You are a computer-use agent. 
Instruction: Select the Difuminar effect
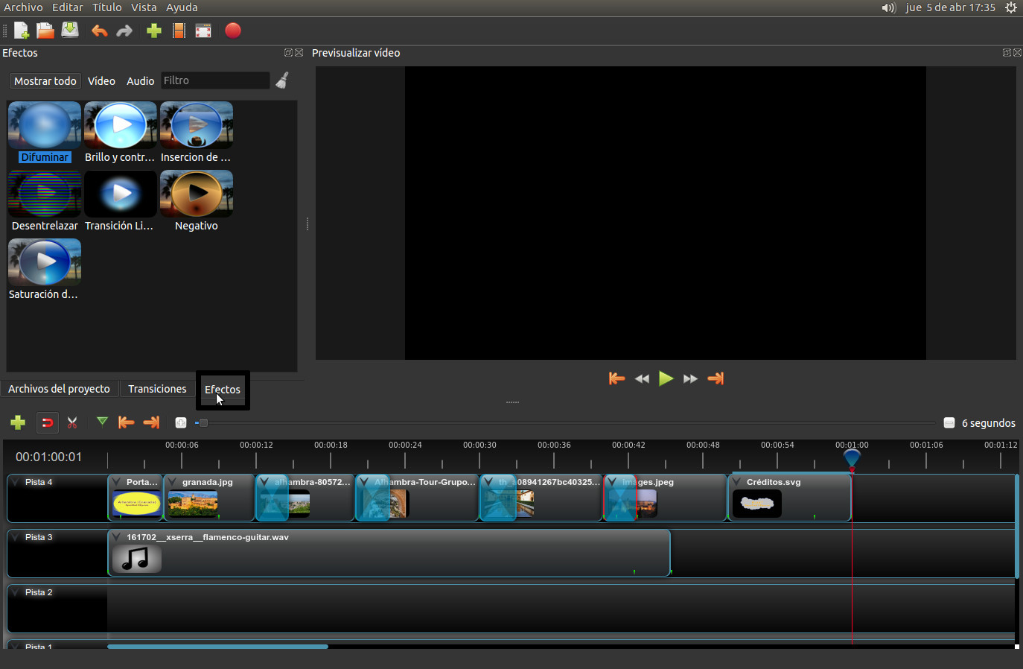coord(45,133)
